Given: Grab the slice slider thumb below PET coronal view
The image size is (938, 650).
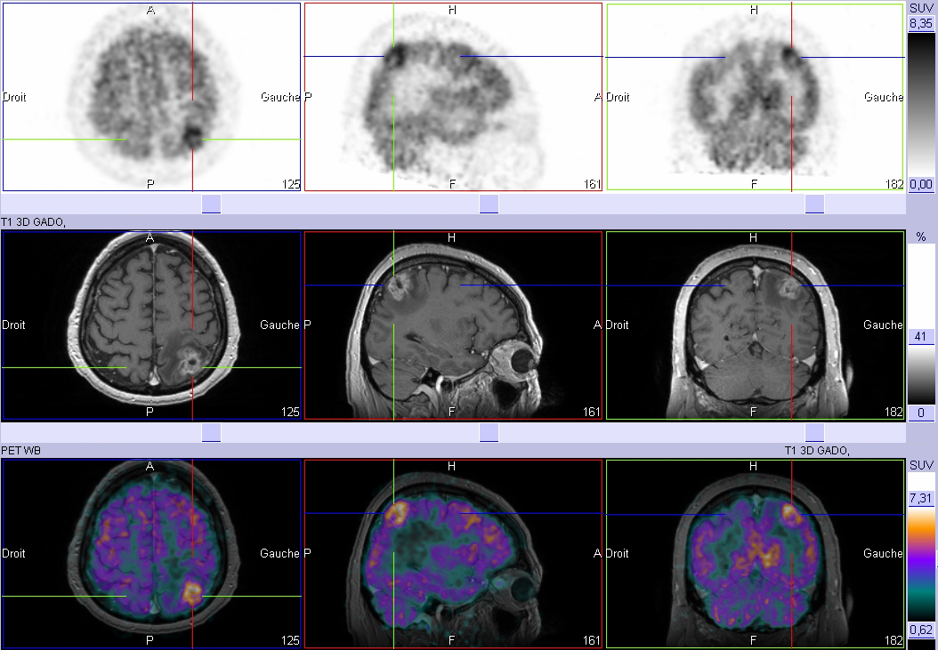Looking at the screenshot, I should coord(814,204).
